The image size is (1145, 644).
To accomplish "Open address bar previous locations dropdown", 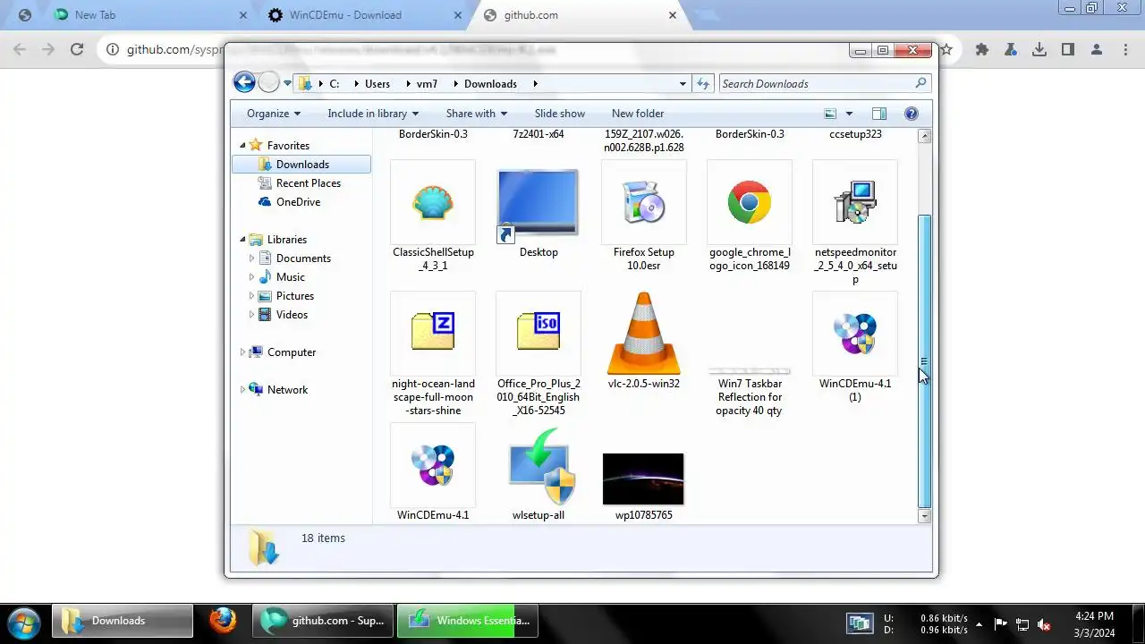I will coord(683,83).
